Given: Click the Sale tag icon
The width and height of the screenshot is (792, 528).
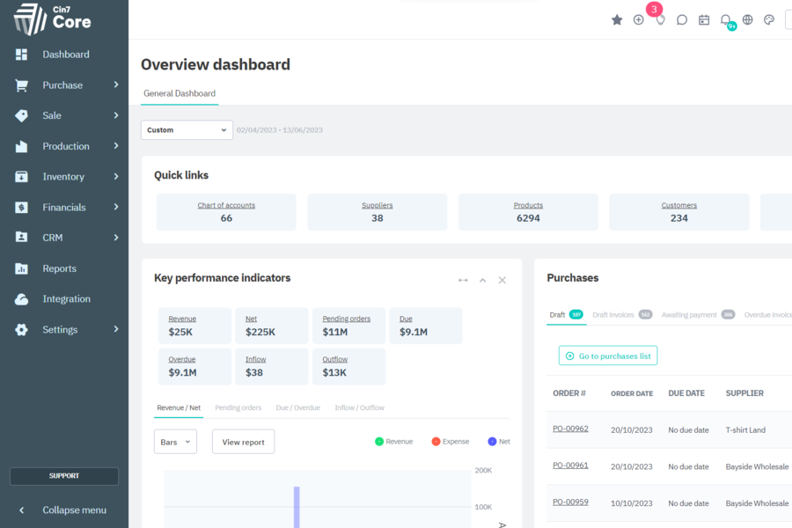Looking at the screenshot, I should (x=21, y=115).
